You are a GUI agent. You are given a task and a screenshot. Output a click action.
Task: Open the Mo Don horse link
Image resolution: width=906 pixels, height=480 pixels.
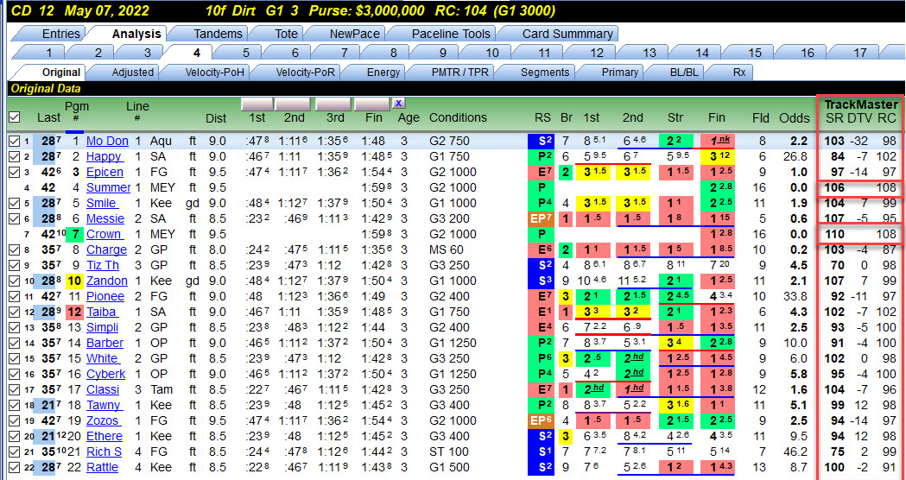[107, 141]
